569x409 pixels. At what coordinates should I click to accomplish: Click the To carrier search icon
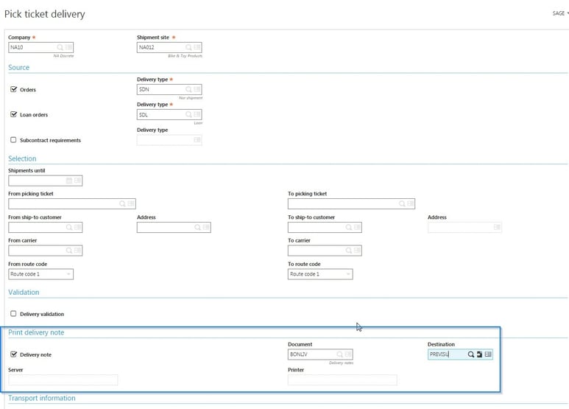347,251
